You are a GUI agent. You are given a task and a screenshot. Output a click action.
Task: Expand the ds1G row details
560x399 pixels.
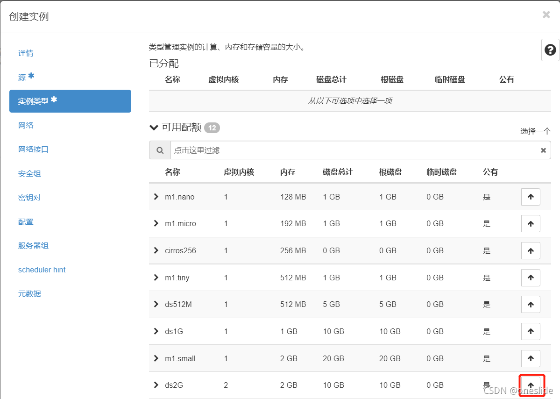(156, 331)
